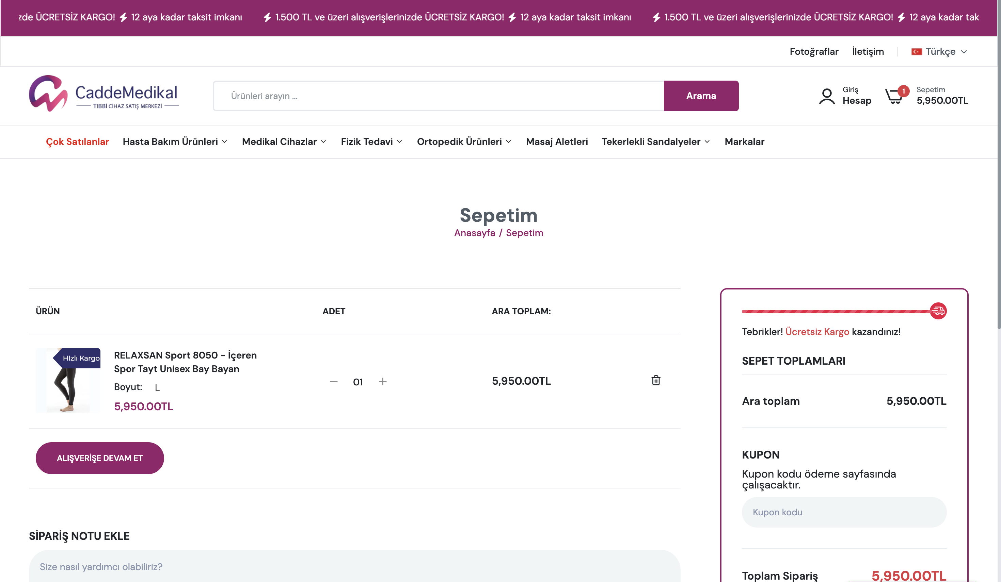Click SİPARİŞ NOTU EKLE heading
This screenshot has height=582, width=1001.
tap(79, 536)
